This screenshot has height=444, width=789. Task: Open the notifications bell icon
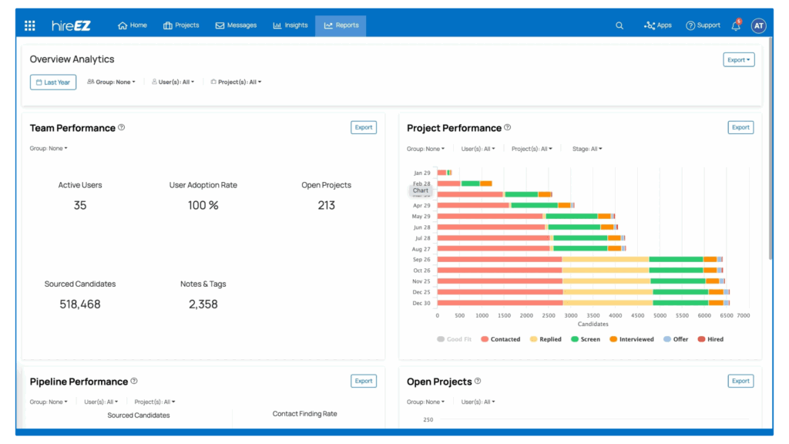(736, 25)
